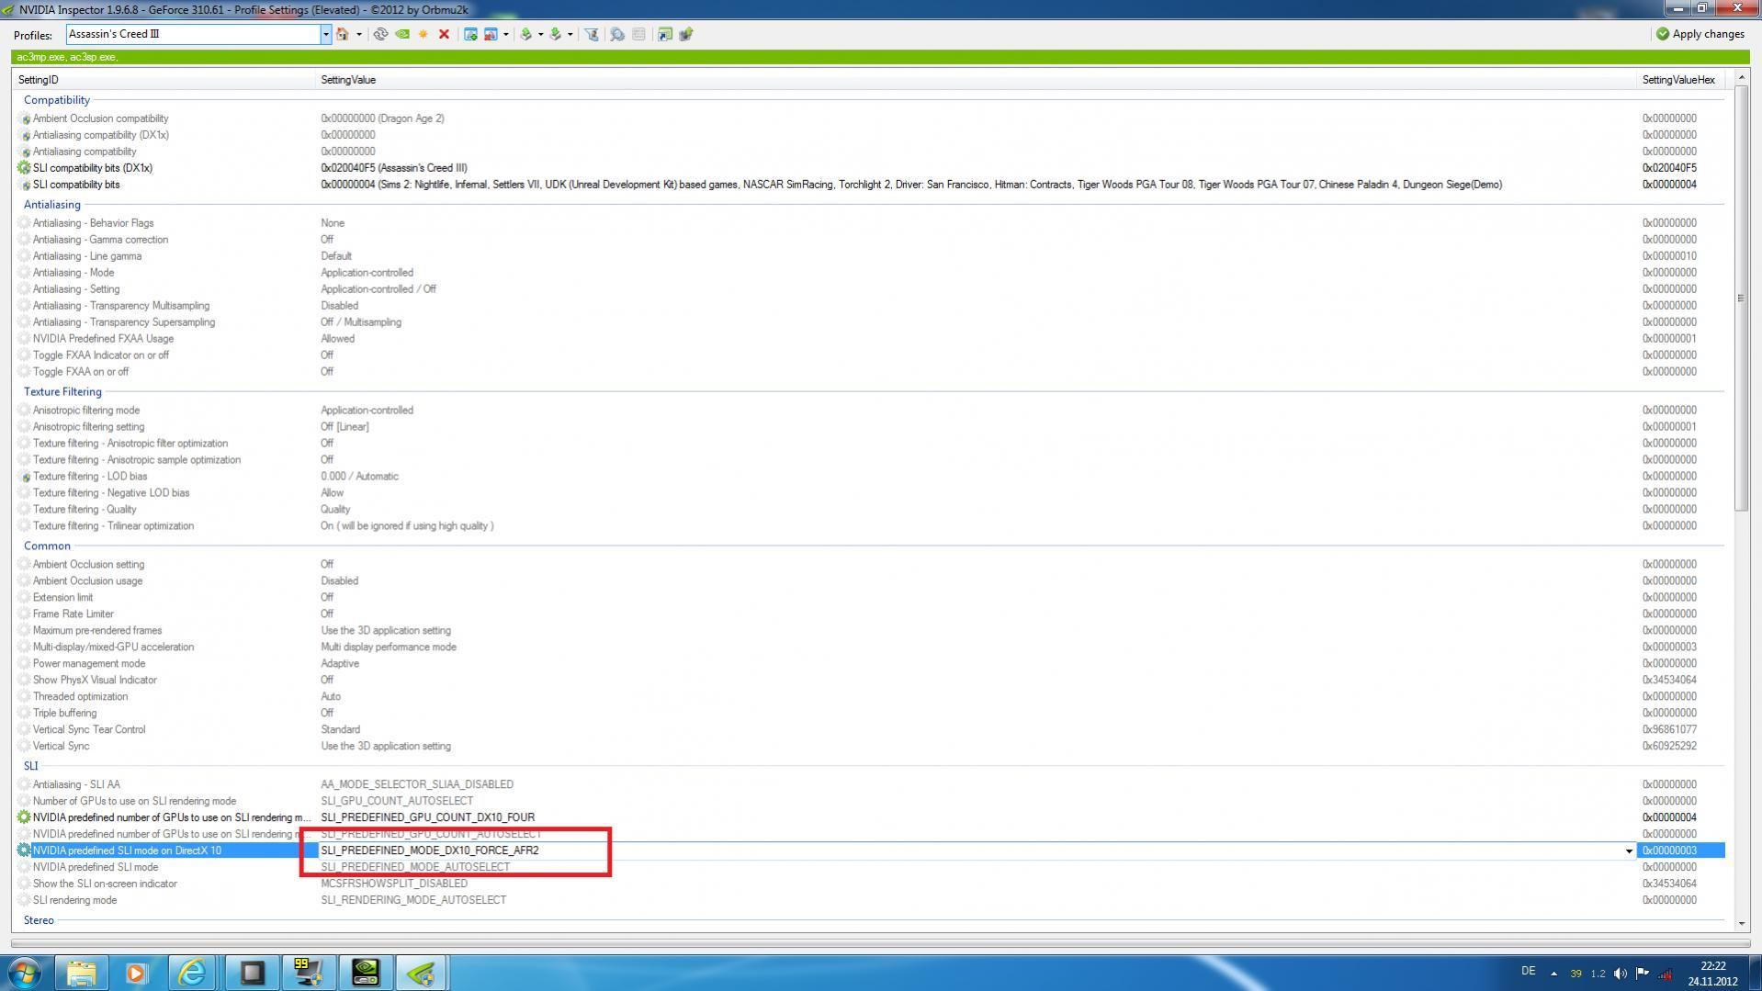Screen dimensions: 1762x991
Task: Click the DE language indicator
Action: pyautogui.click(x=1528, y=971)
